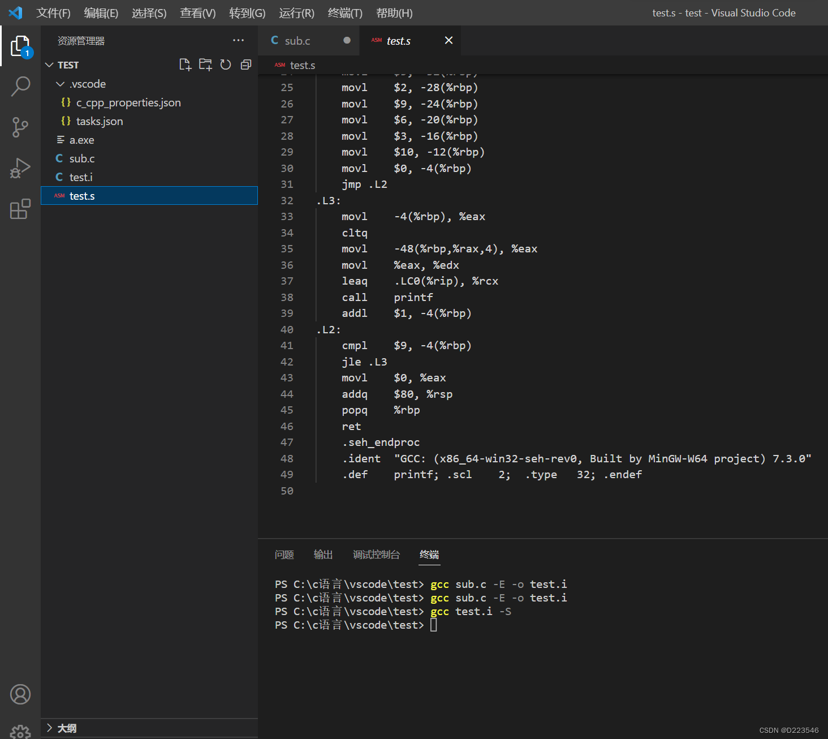The width and height of the screenshot is (828, 739).
Task: Click the '.seh_endproc' directive line
Action: (x=381, y=442)
